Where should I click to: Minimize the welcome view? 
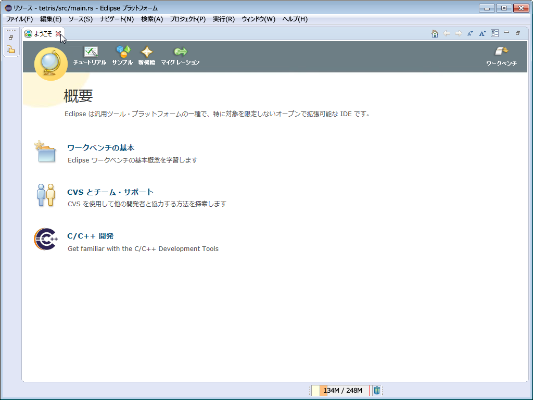pyautogui.click(x=506, y=32)
